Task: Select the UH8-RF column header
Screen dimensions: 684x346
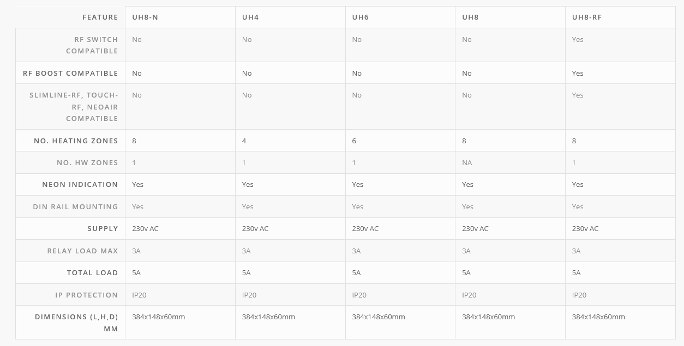Action: (x=587, y=17)
